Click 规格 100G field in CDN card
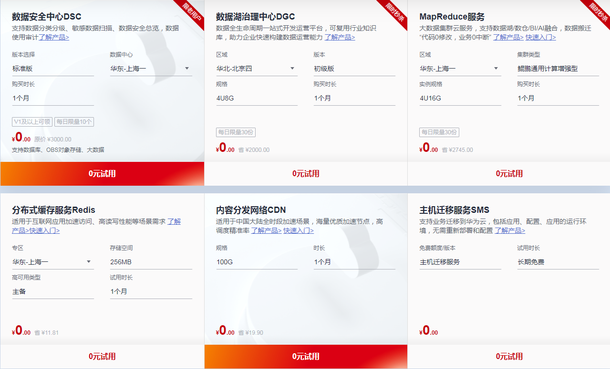The image size is (610, 369). pos(257,262)
